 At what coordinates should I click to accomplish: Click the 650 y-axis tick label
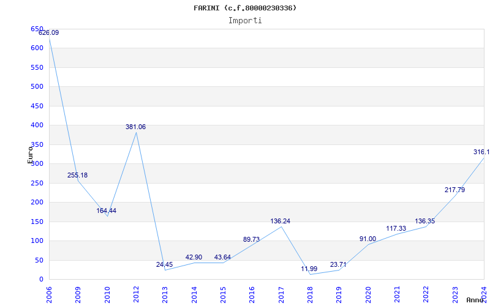point(37,29)
